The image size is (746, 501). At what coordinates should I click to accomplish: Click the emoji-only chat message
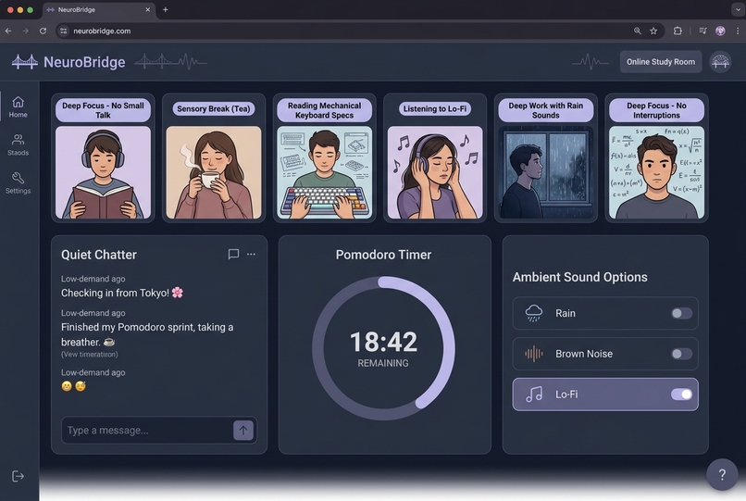(74, 386)
